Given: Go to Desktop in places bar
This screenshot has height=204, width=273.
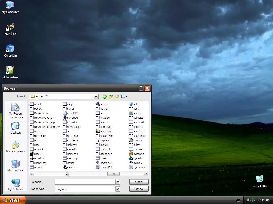Looking at the screenshot, I should click(x=15, y=128).
